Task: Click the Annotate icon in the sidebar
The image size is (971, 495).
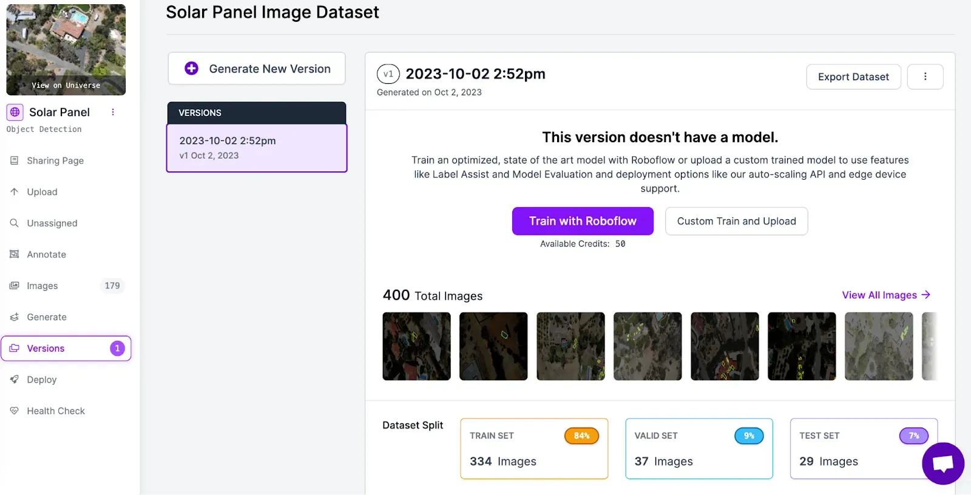Action: click(x=14, y=254)
